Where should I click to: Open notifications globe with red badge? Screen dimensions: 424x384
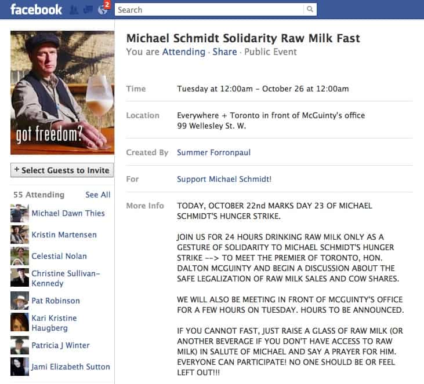(x=103, y=10)
